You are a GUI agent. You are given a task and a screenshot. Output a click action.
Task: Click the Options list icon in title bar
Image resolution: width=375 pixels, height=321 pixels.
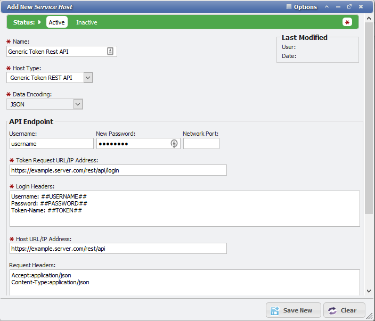point(289,7)
